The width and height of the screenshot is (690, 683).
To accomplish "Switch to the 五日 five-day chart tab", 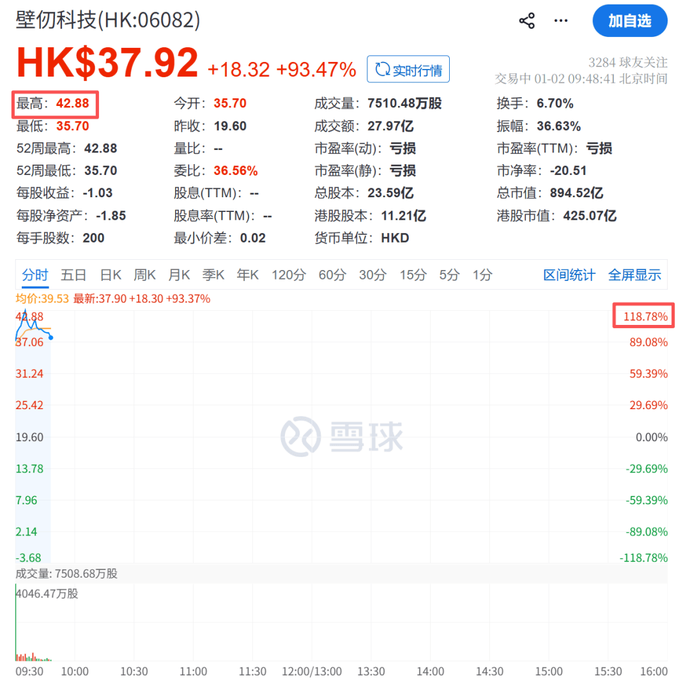I will [73, 274].
